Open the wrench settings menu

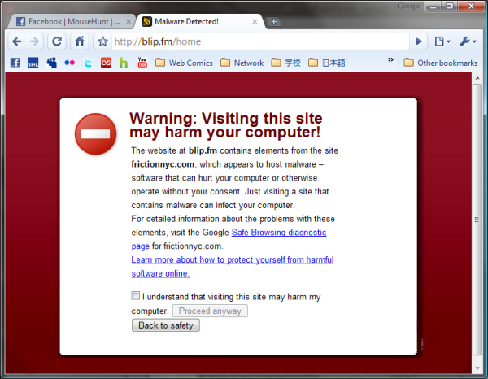(468, 41)
